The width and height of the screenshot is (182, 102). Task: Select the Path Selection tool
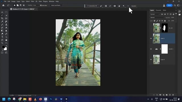[6, 37]
